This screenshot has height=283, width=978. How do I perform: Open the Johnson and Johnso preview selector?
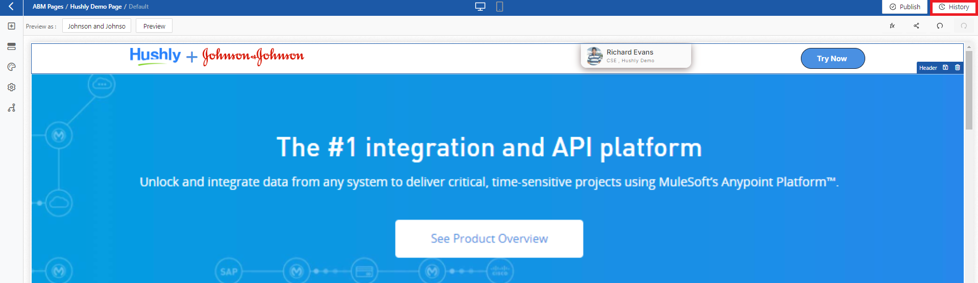(x=96, y=26)
